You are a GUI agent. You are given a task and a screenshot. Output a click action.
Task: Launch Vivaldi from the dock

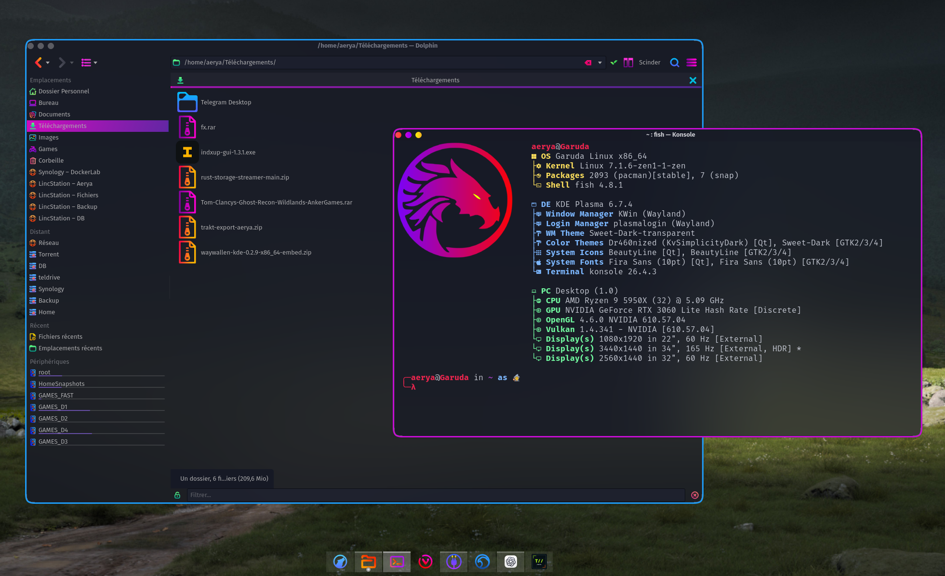(x=425, y=562)
